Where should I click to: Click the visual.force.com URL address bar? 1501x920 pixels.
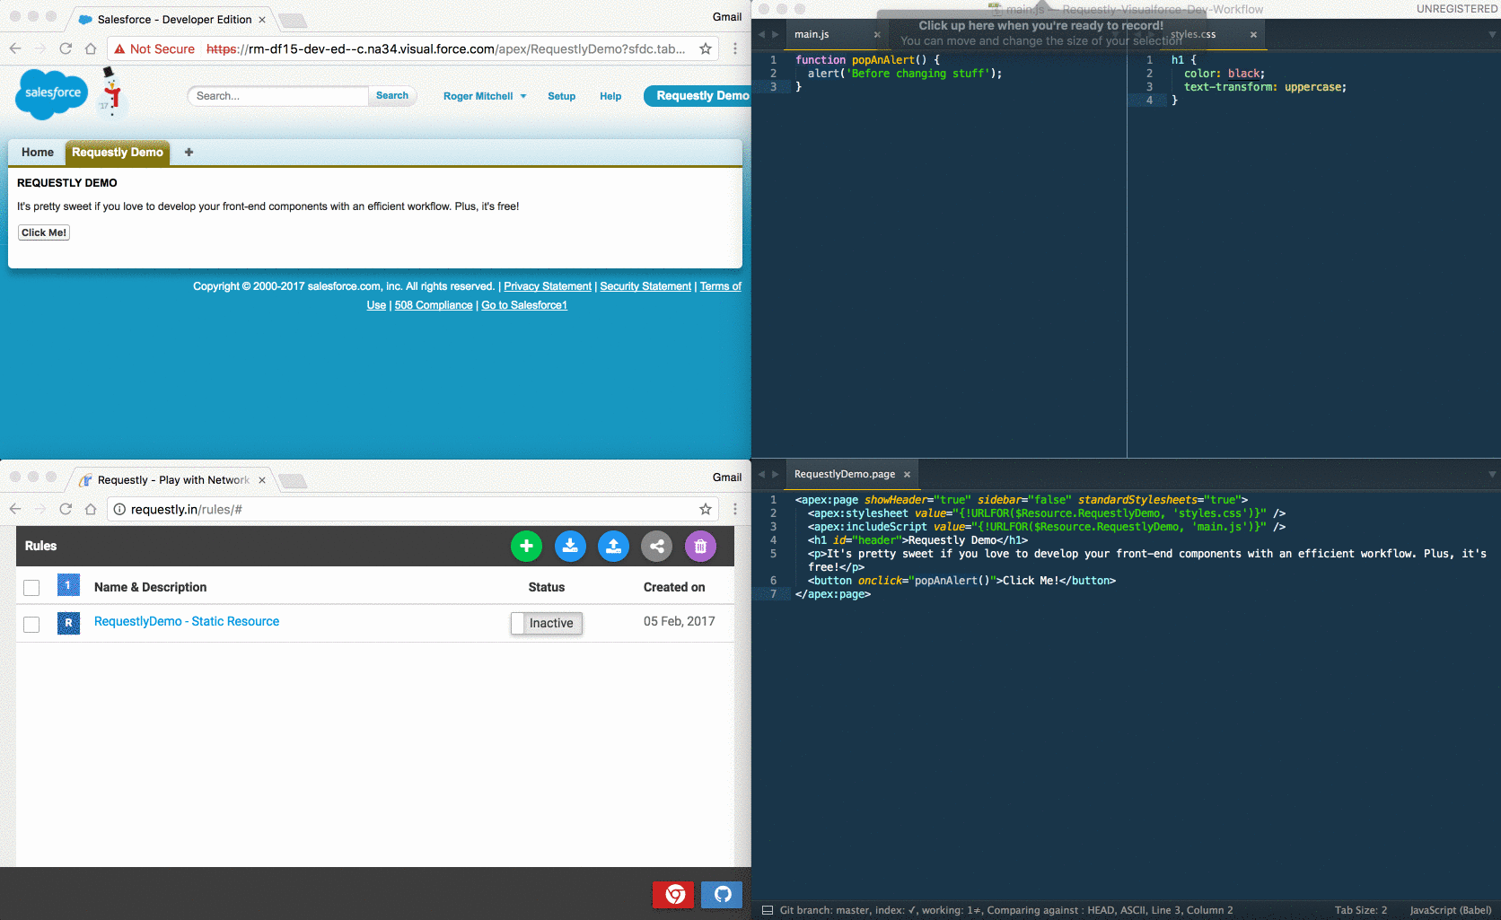pyautogui.click(x=413, y=48)
